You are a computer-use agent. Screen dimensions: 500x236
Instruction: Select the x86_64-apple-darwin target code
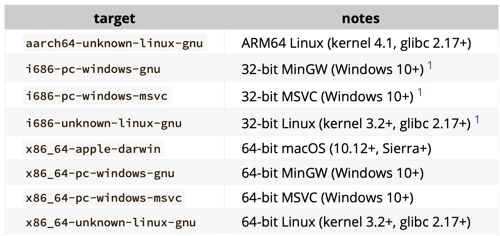(x=93, y=149)
